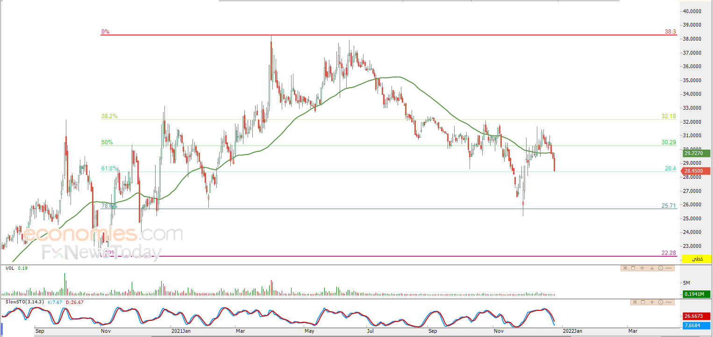Close the SlowSTO indicator panel
The height and width of the screenshot is (337, 713).
pyautogui.click(x=635, y=302)
